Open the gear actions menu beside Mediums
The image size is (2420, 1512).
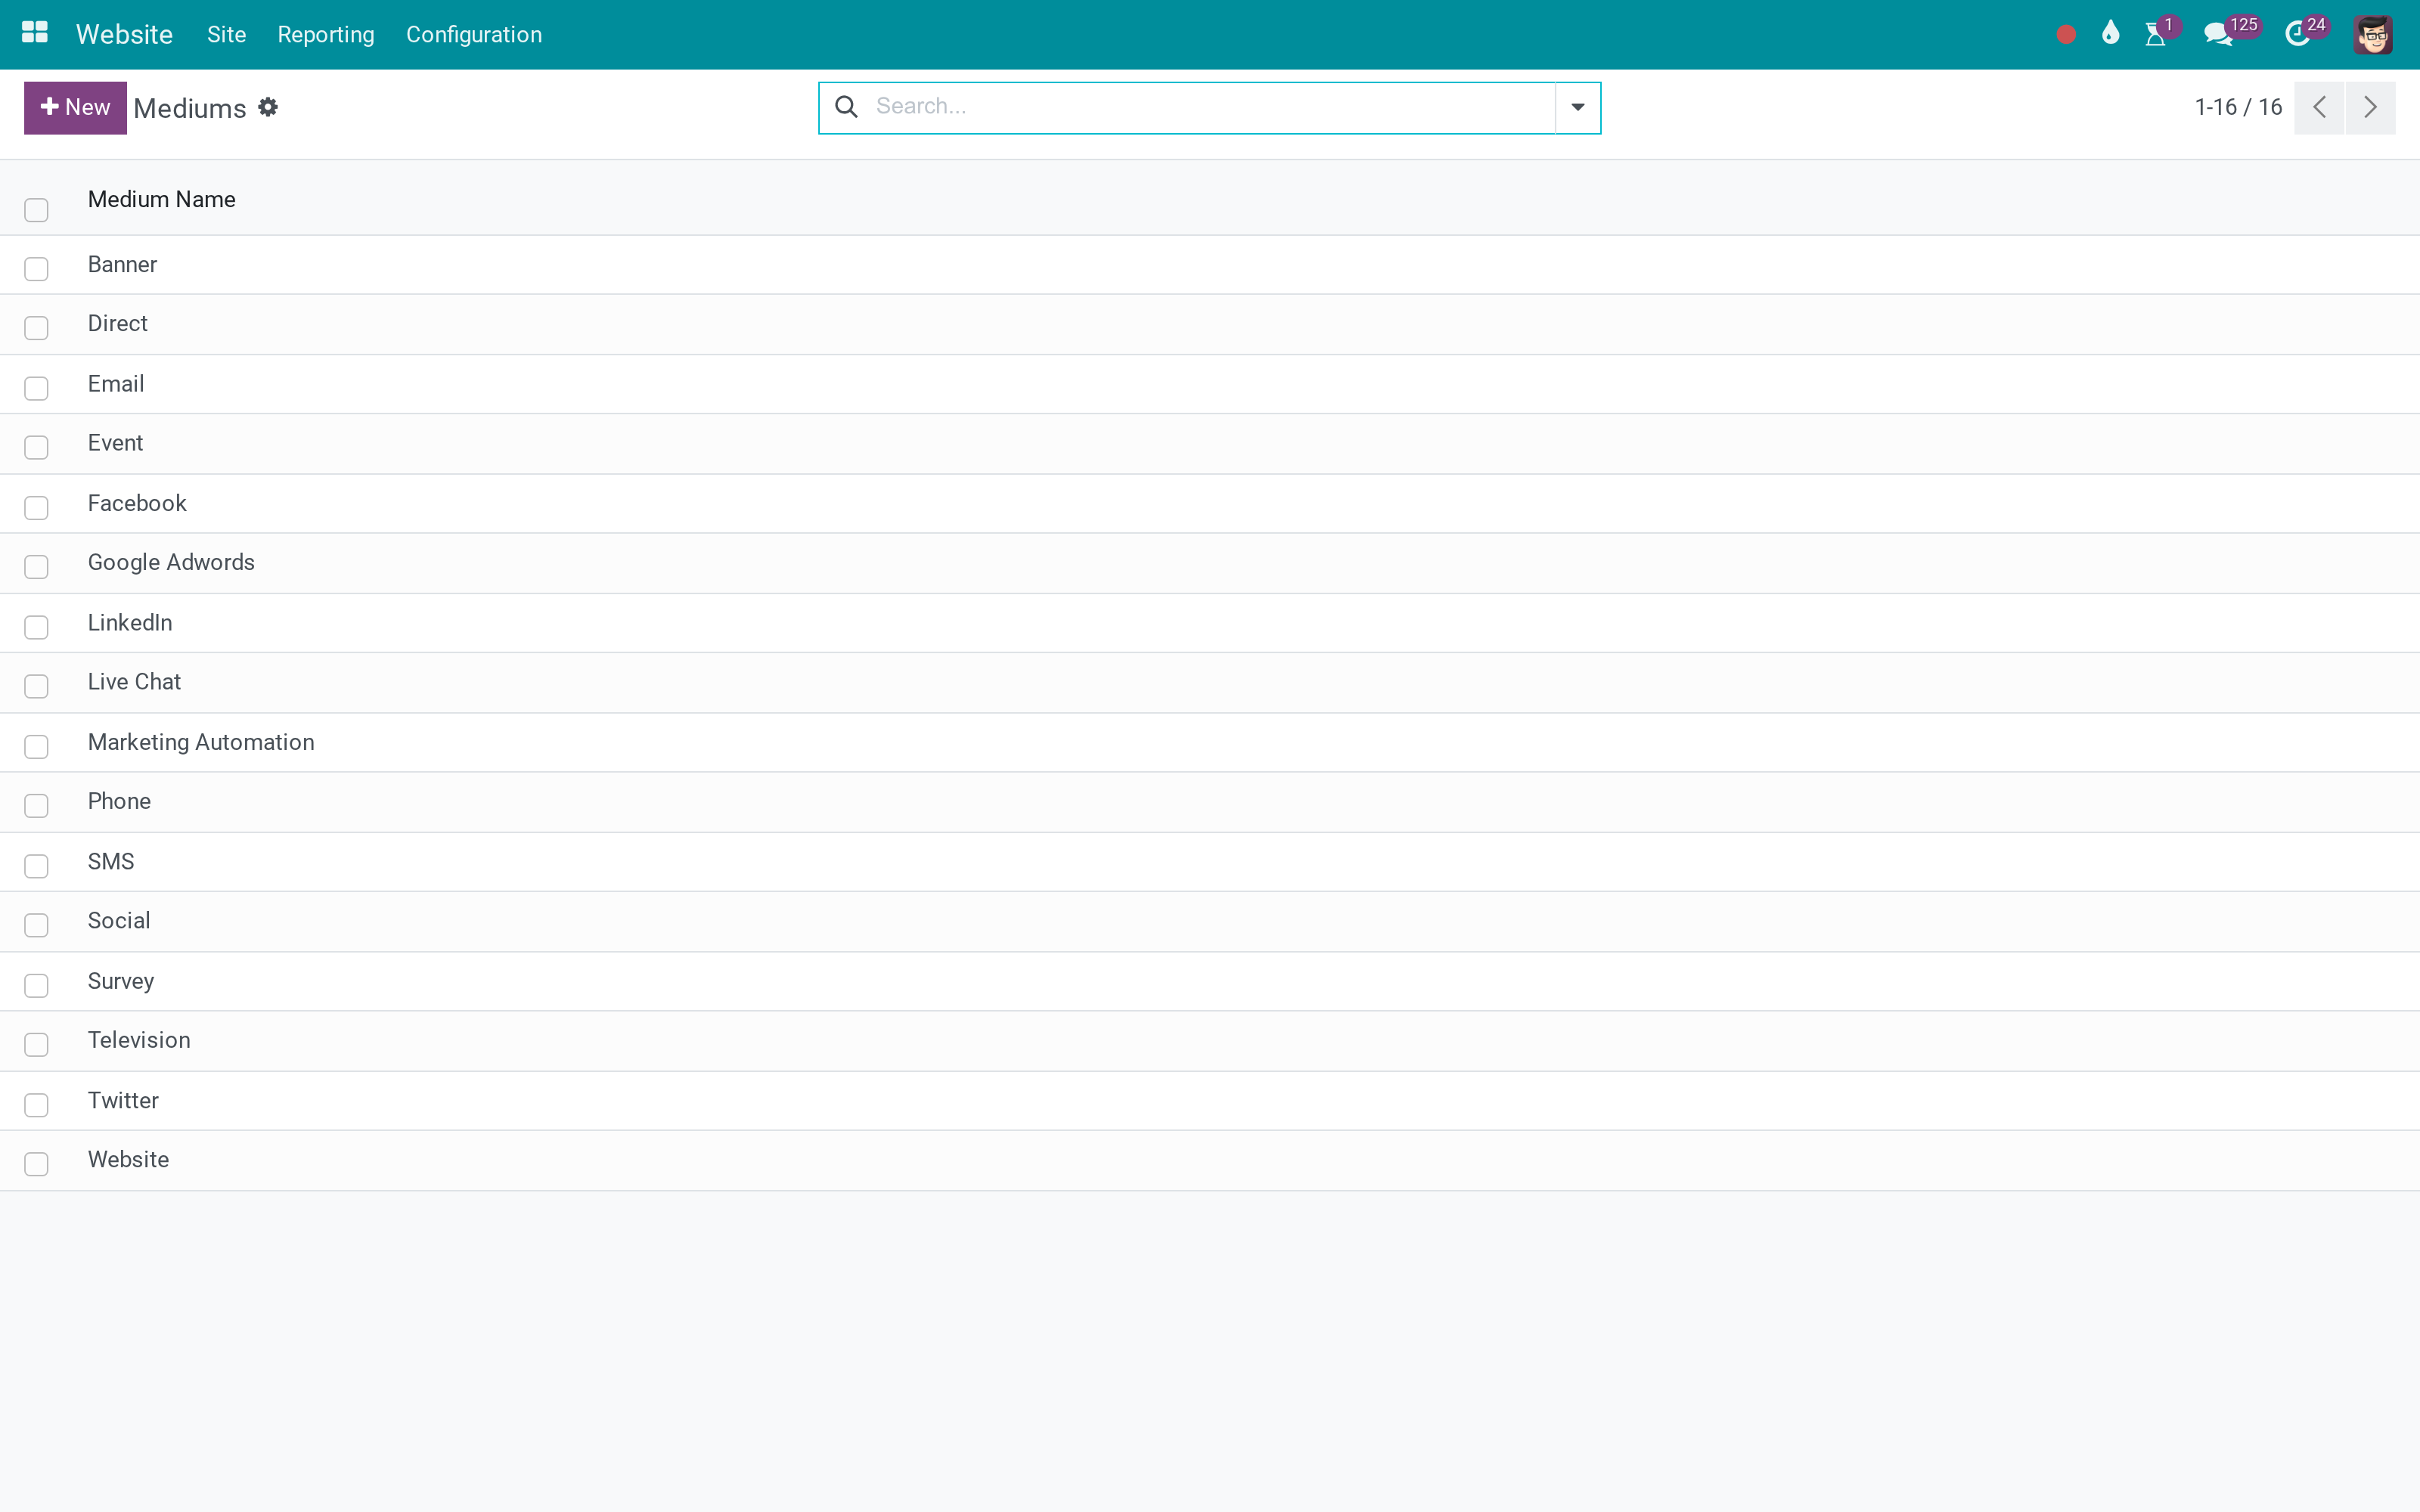[267, 107]
